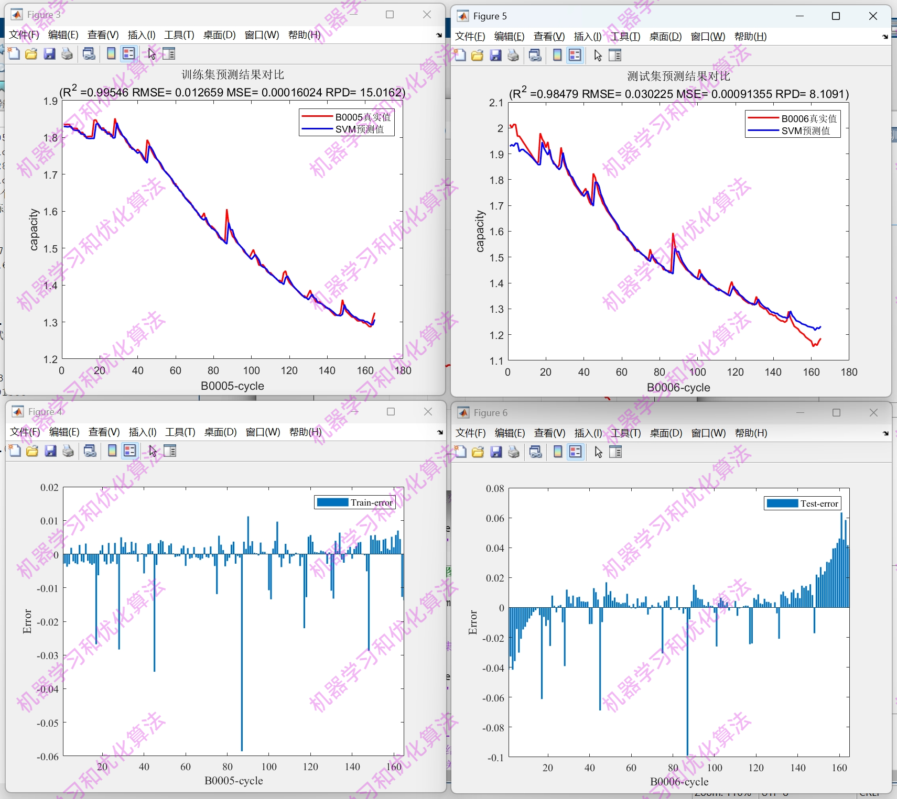
Task: Click Insert Legend icon in Figure 6 toolbar
Action: (x=576, y=452)
